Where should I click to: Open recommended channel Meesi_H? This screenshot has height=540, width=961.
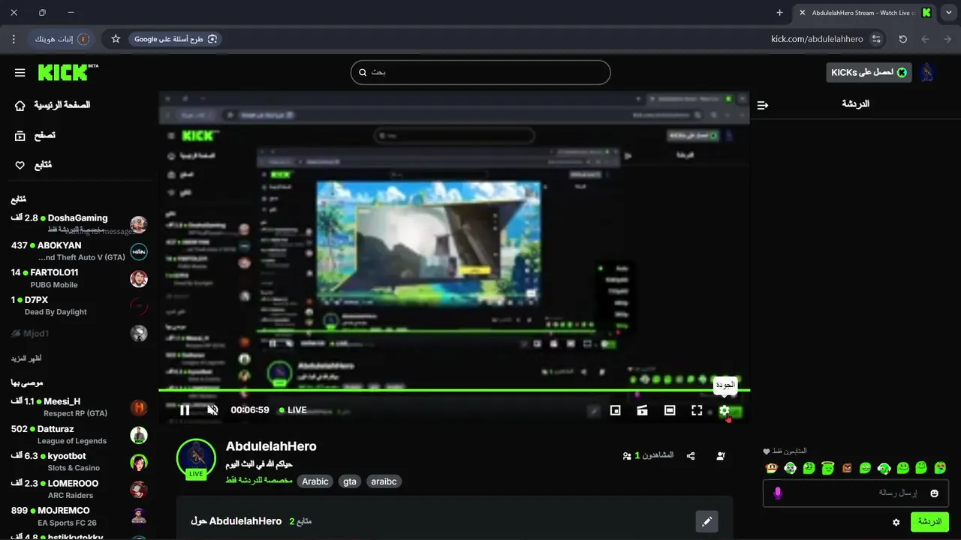(79, 407)
